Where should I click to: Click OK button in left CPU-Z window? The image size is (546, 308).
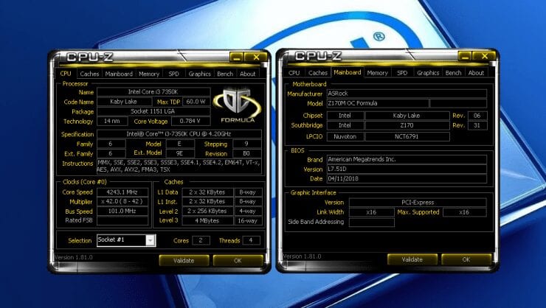238,260
